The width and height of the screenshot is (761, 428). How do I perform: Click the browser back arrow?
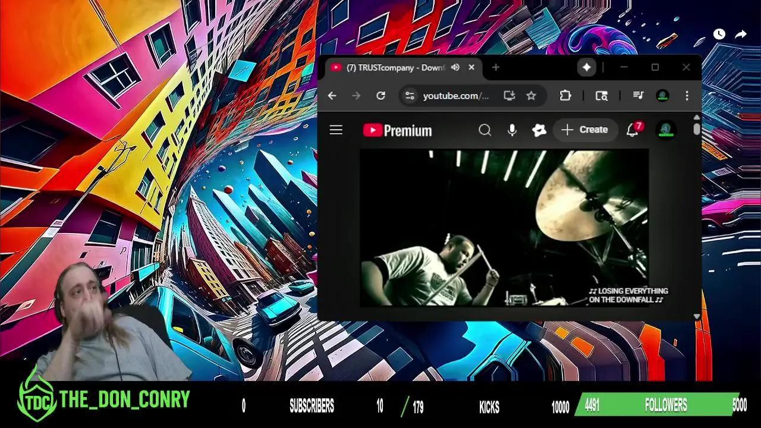332,96
